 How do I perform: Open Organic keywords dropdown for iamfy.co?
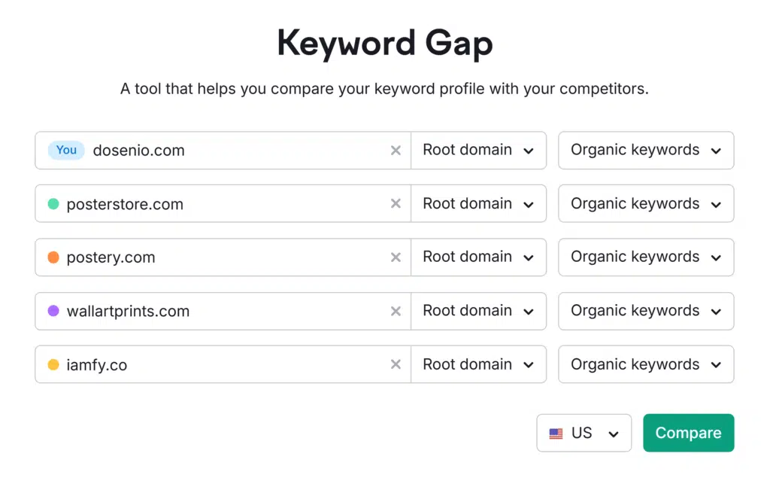(646, 365)
